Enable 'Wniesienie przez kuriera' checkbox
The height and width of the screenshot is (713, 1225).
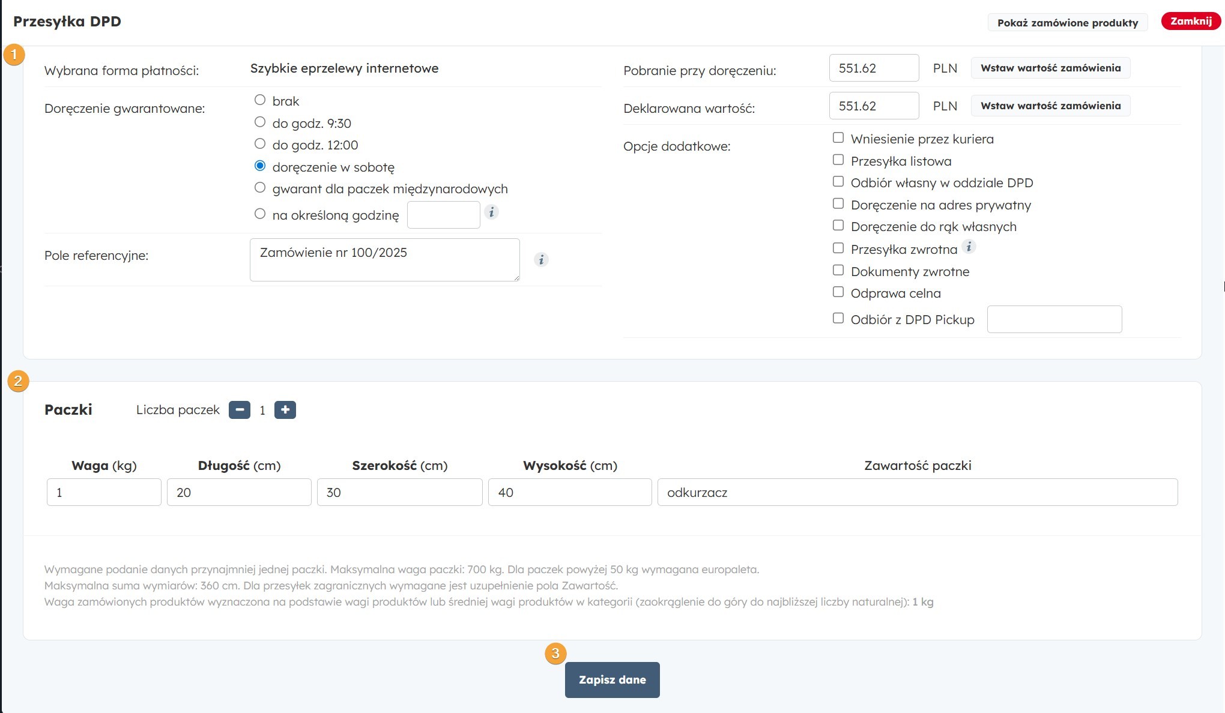pos(838,138)
